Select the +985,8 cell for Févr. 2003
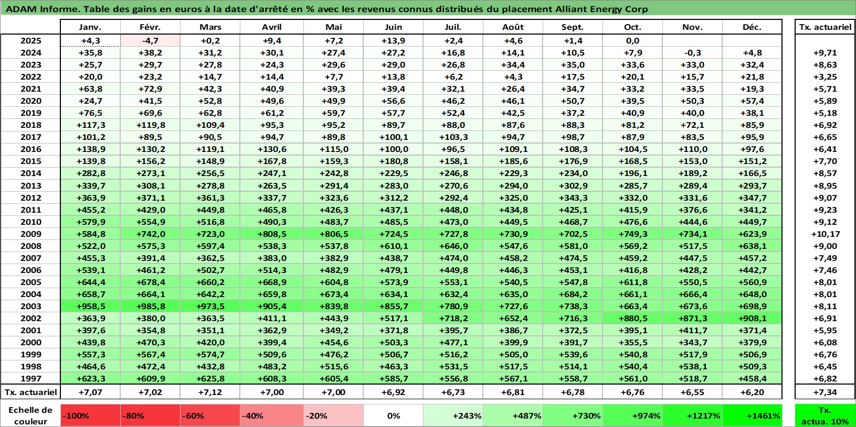Viewport: 856px width, 427px height. [x=151, y=306]
